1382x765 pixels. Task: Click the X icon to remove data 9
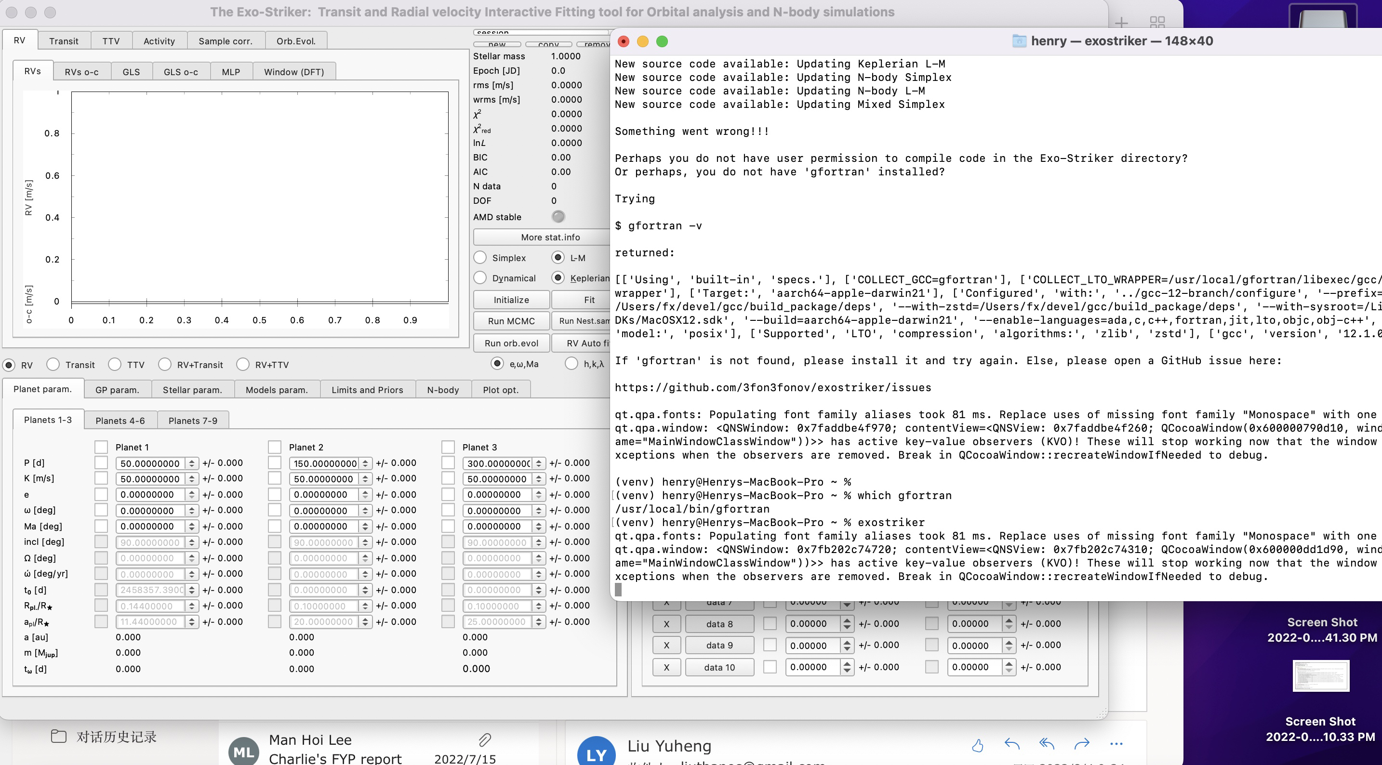tap(667, 645)
